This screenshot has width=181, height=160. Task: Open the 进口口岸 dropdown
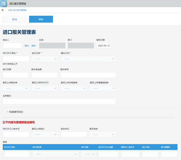45,59
